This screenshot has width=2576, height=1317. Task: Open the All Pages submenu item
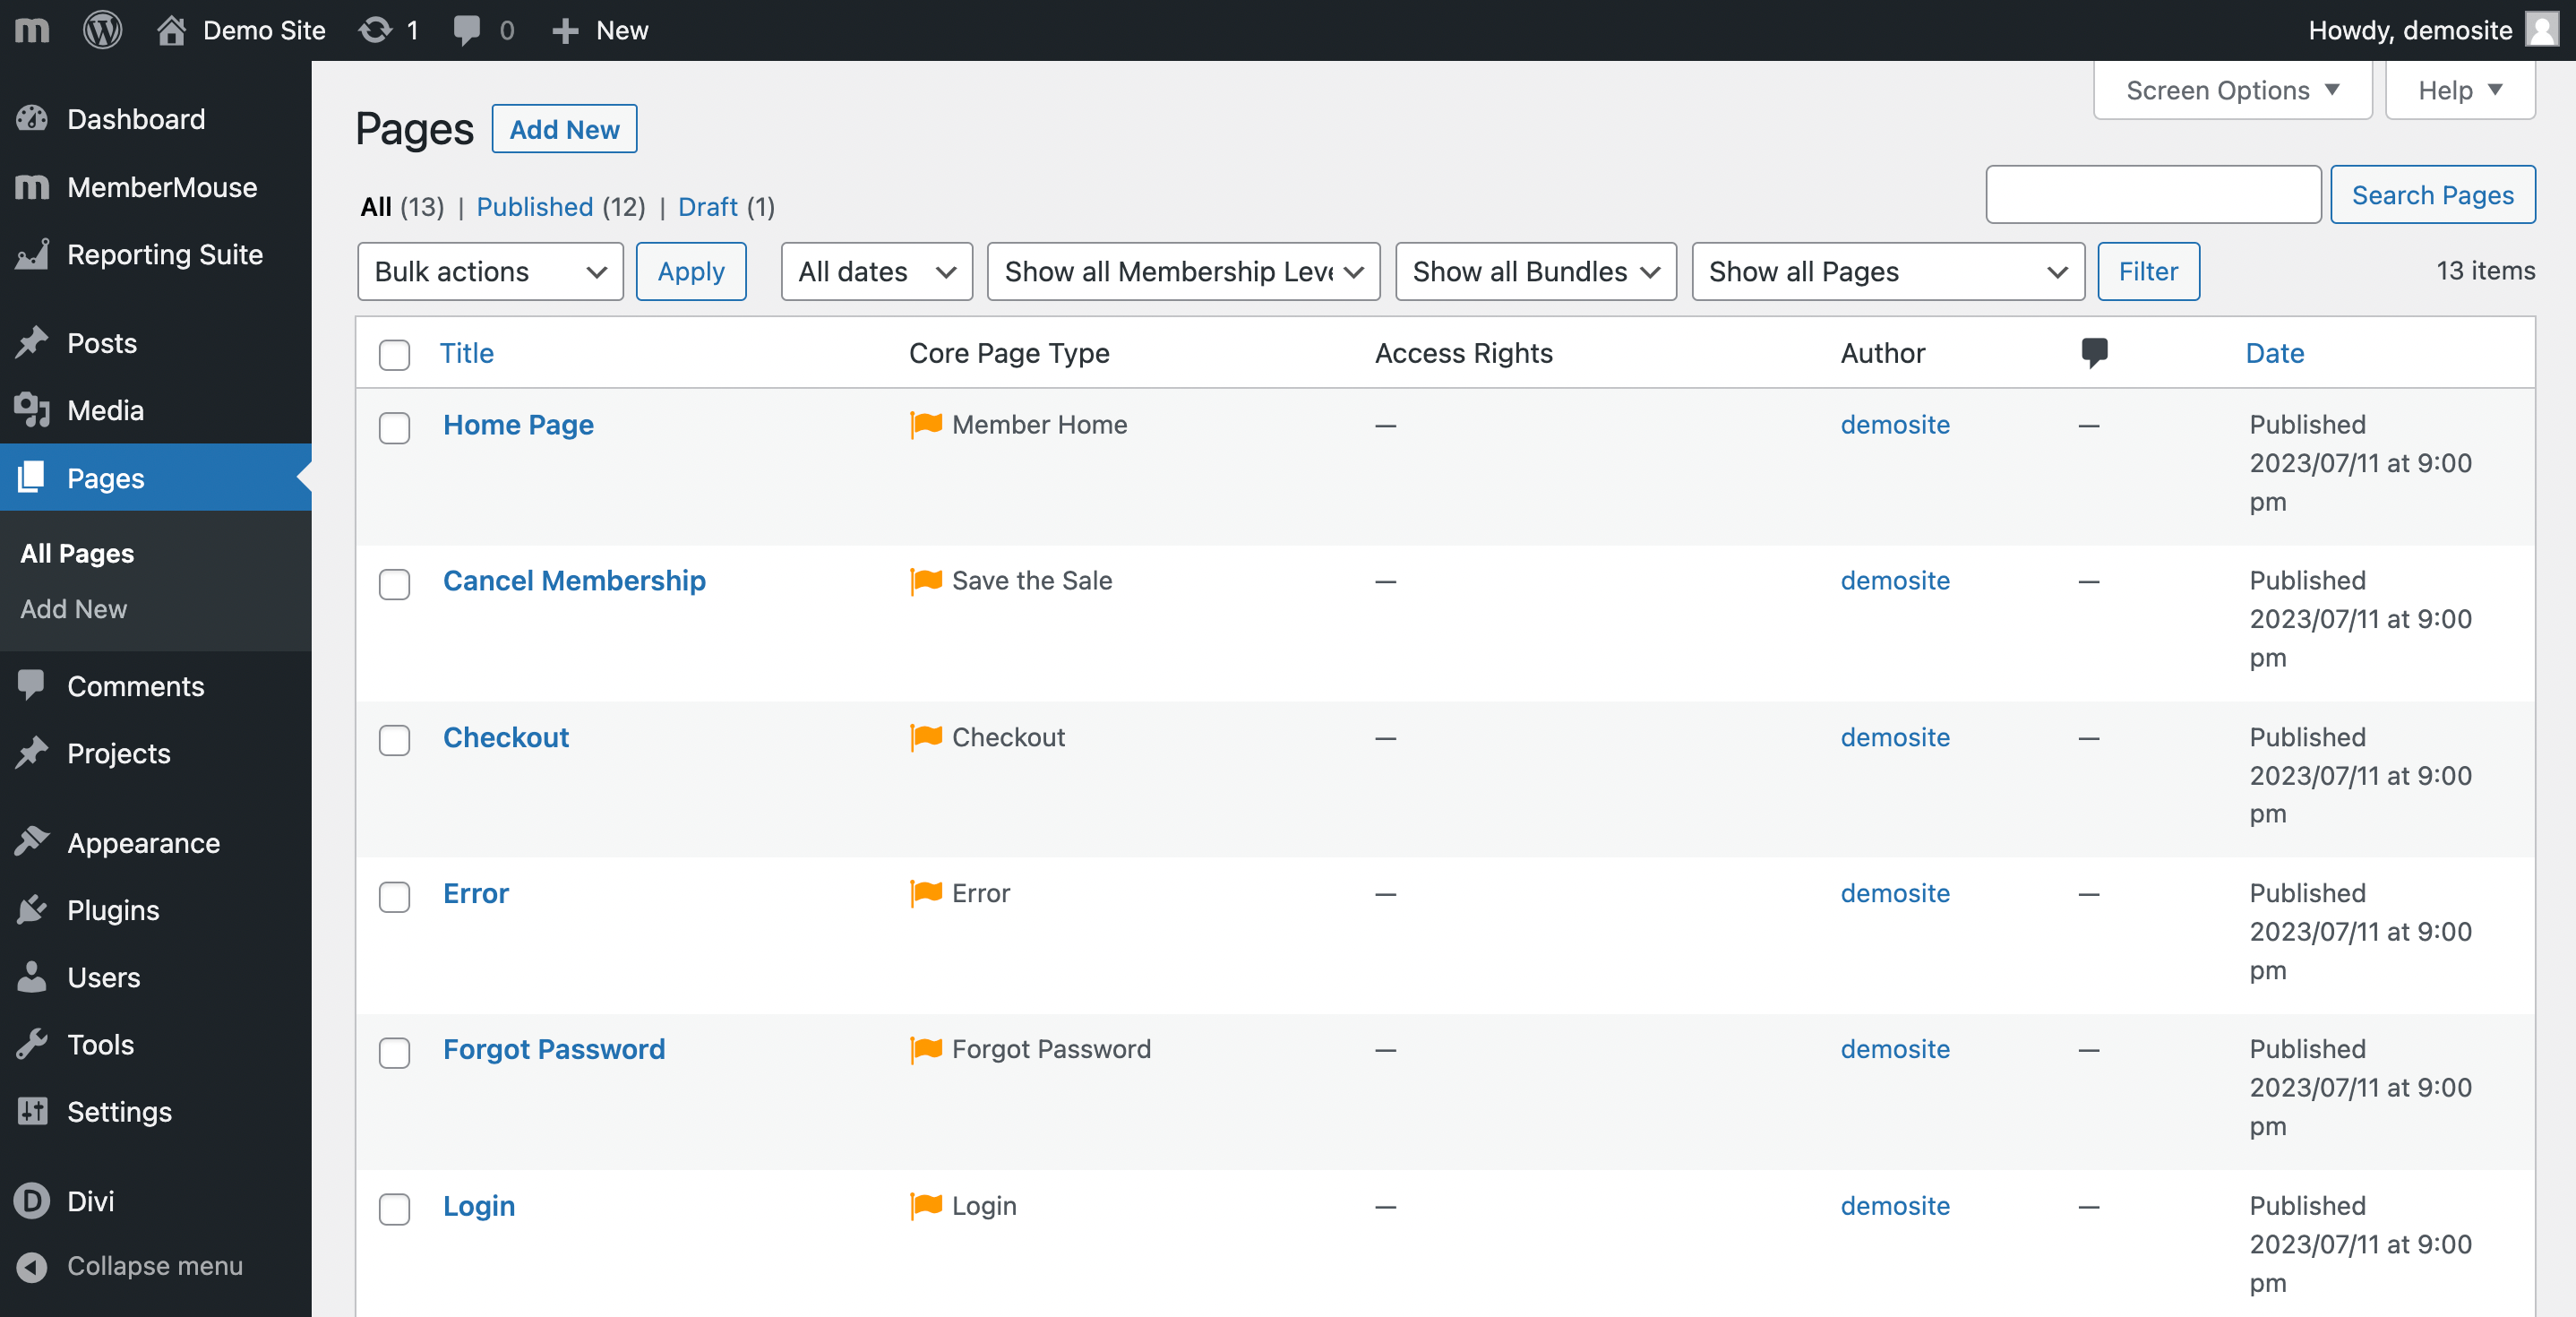[x=77, y=553]
